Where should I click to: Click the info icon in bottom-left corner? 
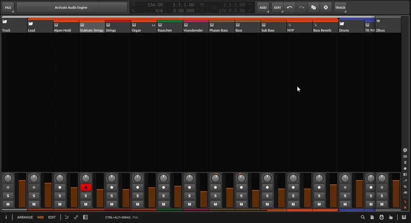(6, 217)
